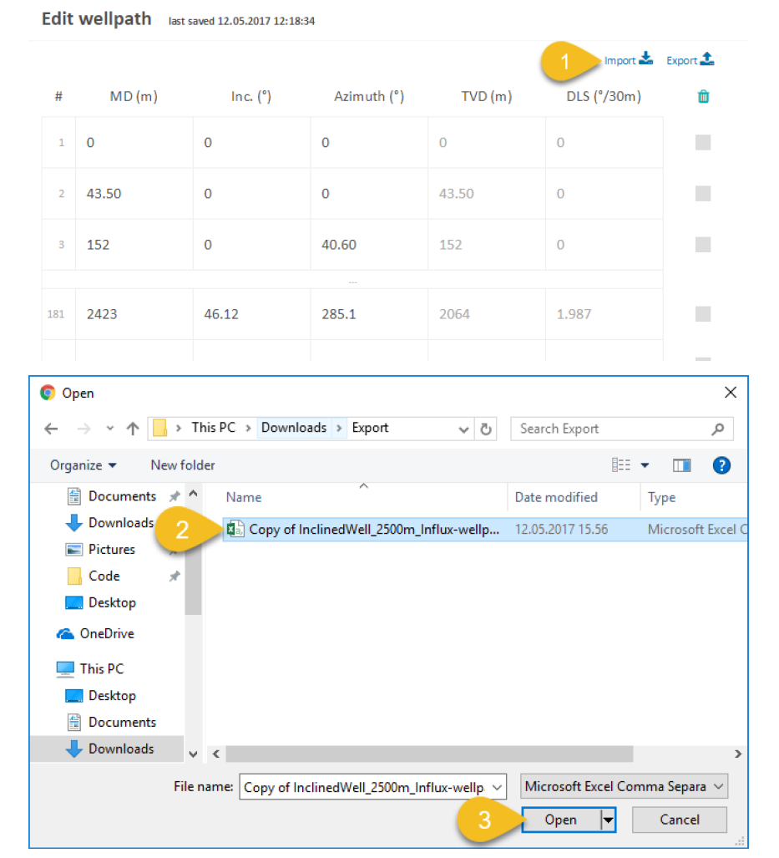
Task: Select the checkbox for row 3
Action: (703, 245)
